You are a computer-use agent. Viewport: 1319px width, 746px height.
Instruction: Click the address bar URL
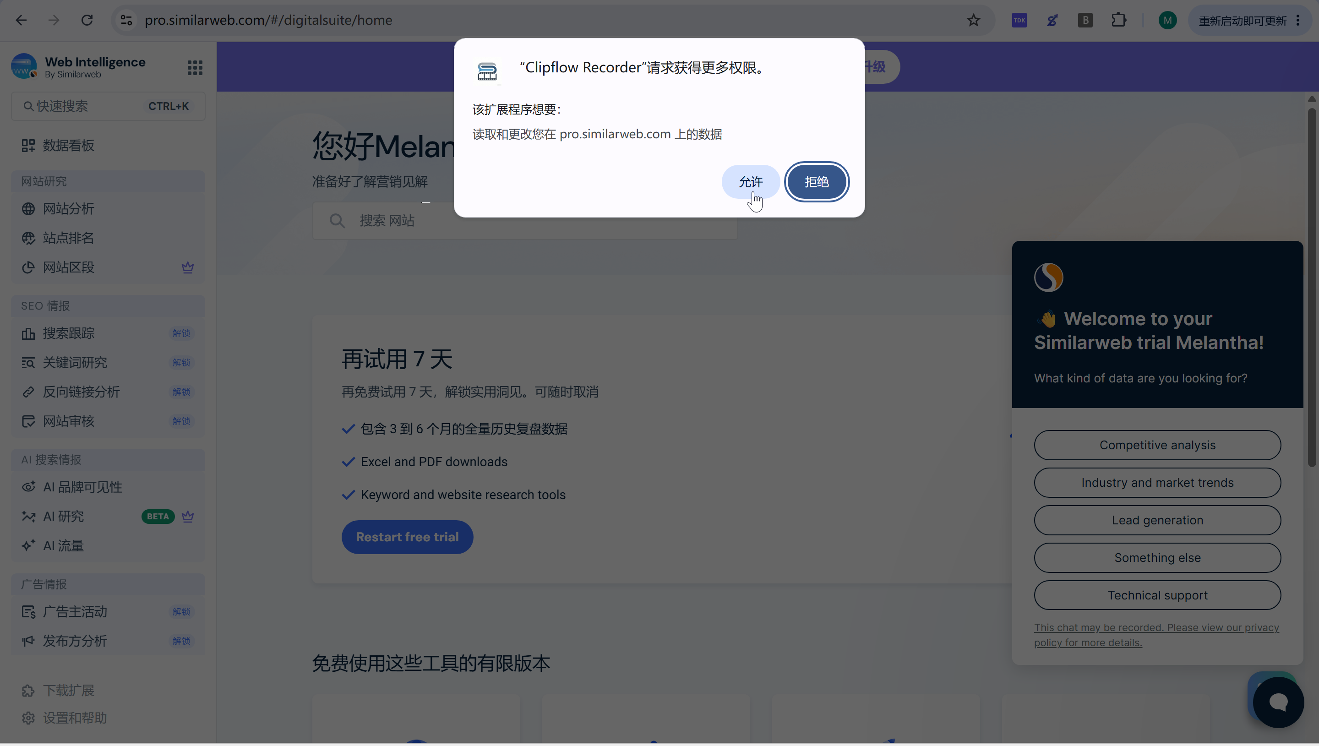tap(268, 20)
